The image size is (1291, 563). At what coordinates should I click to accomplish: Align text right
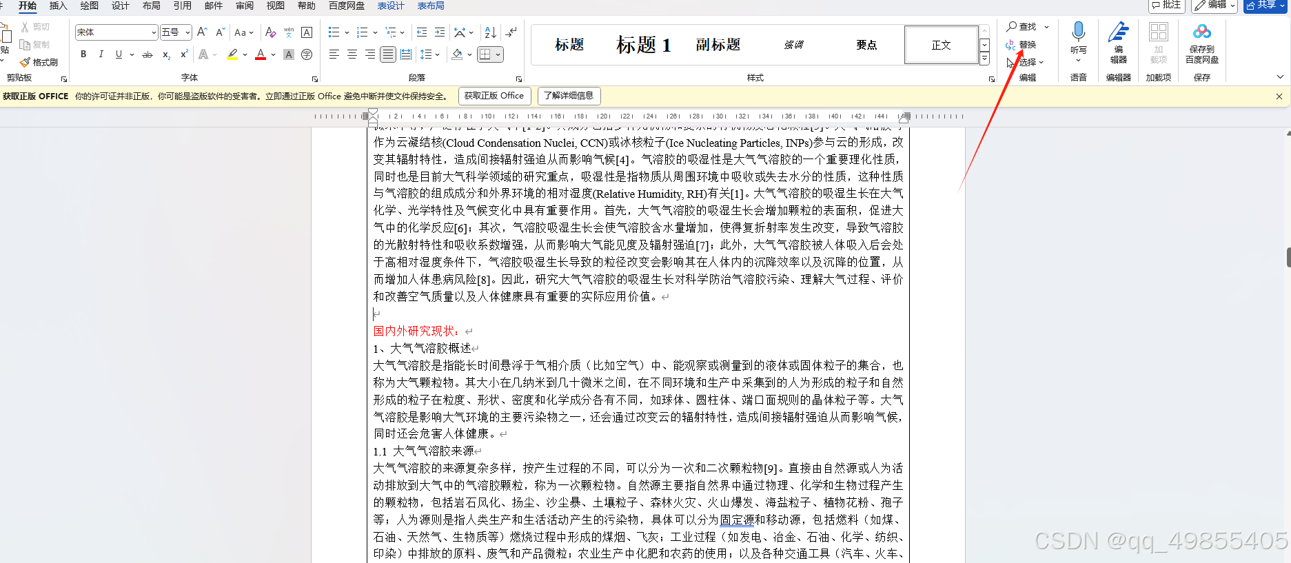click(370, 54)
